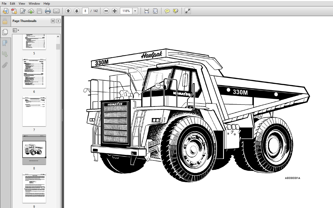Screen dimensions: 333x208
Task: Click the cloud upload icon
Action: (31, 11)
